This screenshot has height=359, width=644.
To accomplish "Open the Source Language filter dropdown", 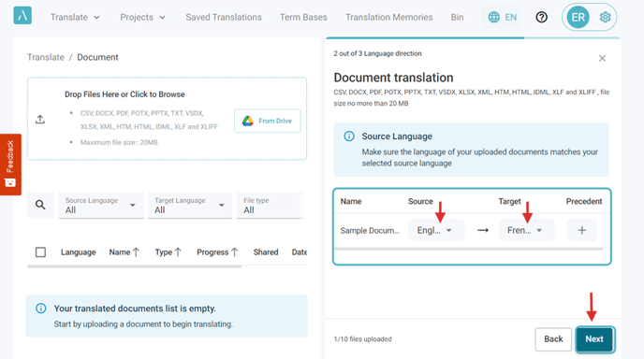I will point(101,205).
